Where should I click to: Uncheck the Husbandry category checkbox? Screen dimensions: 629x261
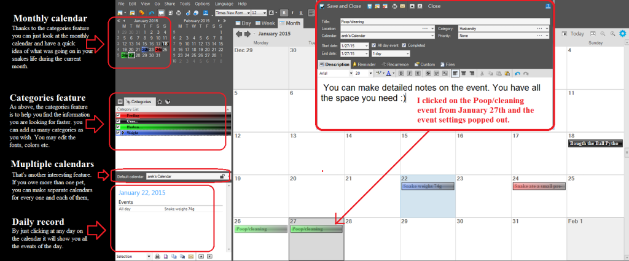[119, 127]
